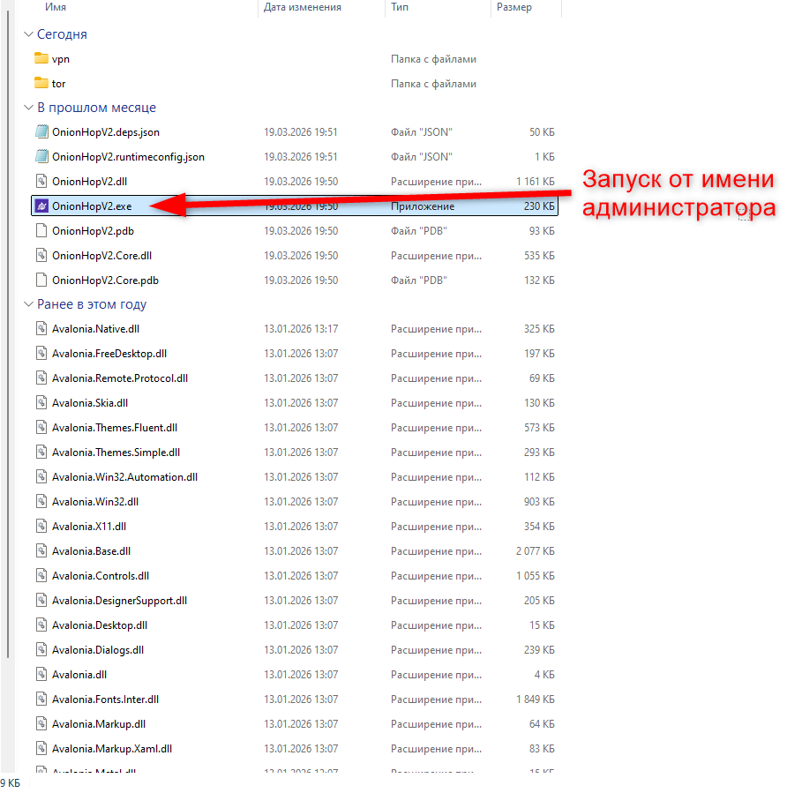
Task: Select the Ранее в этом году group heading
Action: [92, 304]
